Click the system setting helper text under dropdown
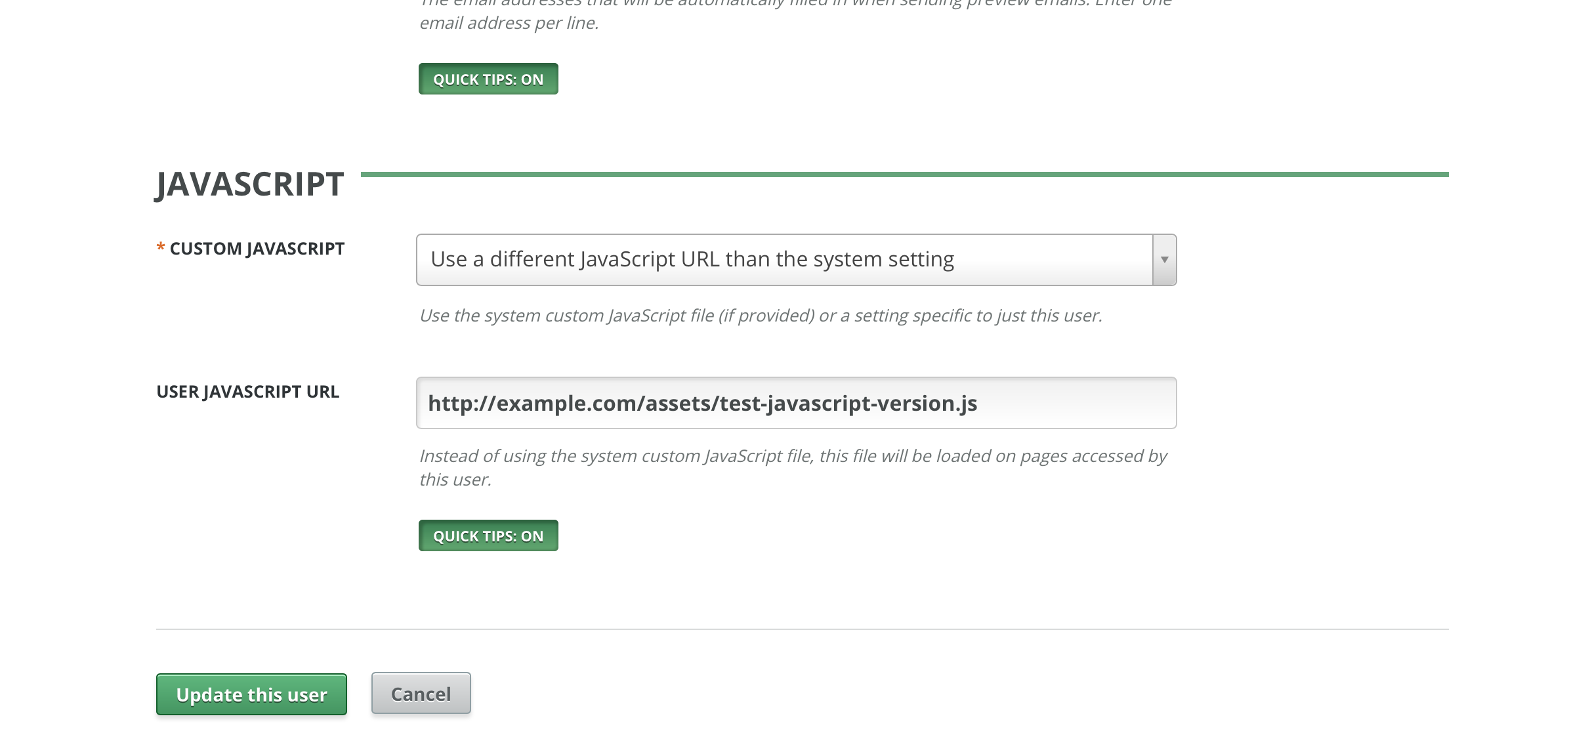The image size is (1588, 752). coord(761,315)
